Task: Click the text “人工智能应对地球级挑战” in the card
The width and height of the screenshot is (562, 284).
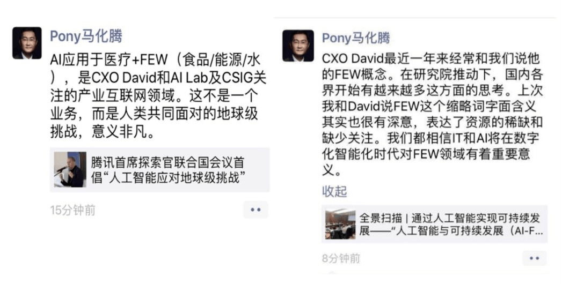Action: [x=169, y=177]
